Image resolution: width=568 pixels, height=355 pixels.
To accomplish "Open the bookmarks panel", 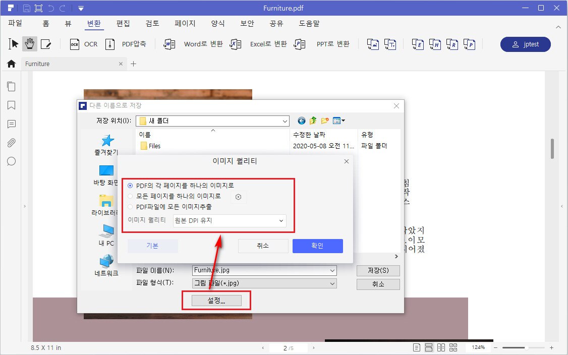I will click(11, 105).
